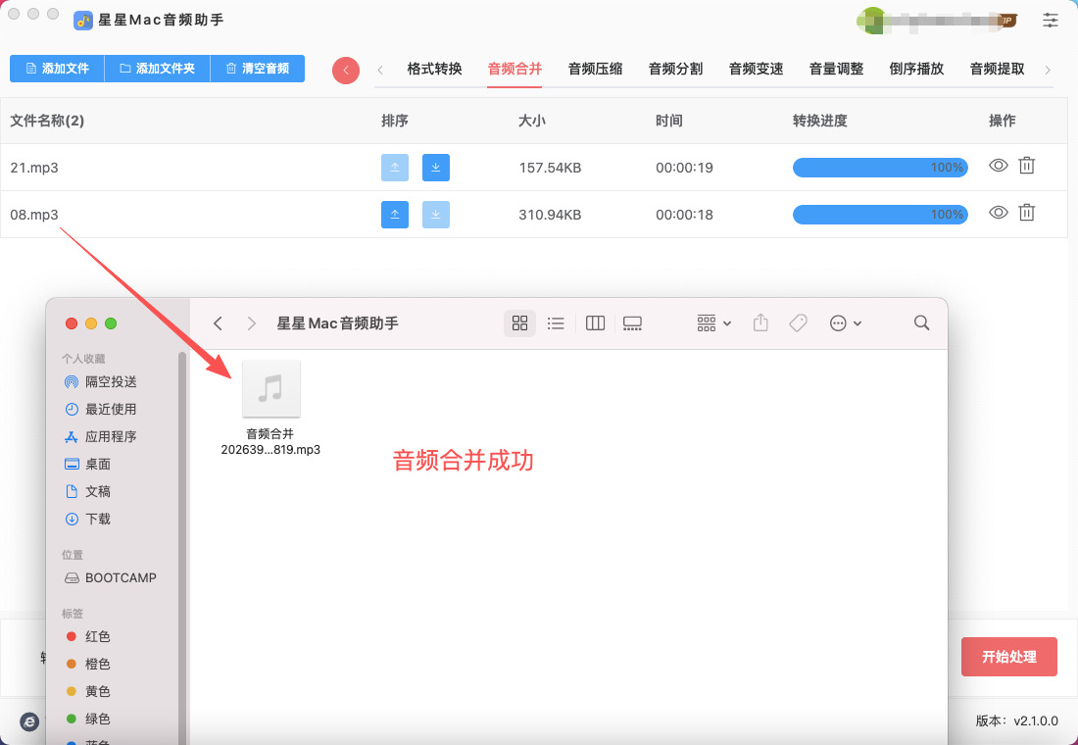The image size is (1078, 745).
Task: Open the 倒序播放 tab
Action: click(916, 69)
